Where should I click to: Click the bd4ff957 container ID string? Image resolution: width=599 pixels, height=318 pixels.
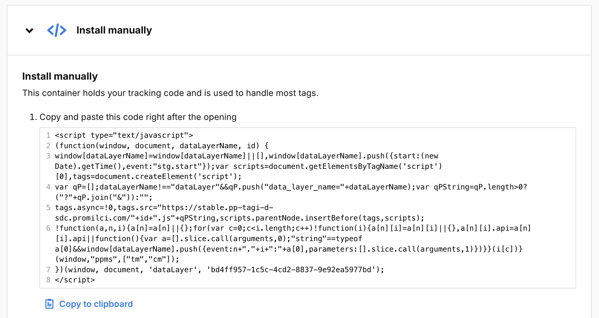(x=291, y=270)
